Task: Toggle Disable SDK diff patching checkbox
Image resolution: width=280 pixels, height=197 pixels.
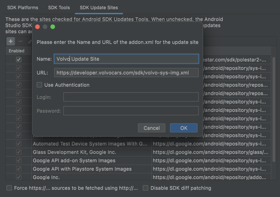Action: pyautogui.click(x=145, y=188)
